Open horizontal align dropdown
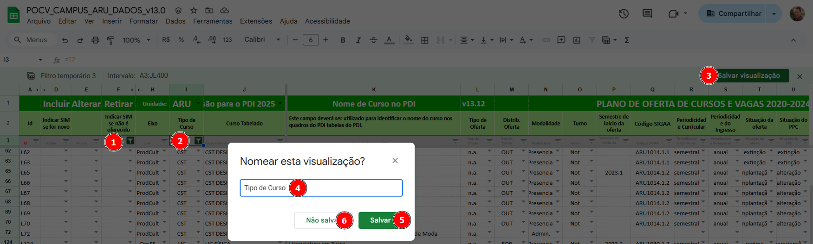 point(467,40)
